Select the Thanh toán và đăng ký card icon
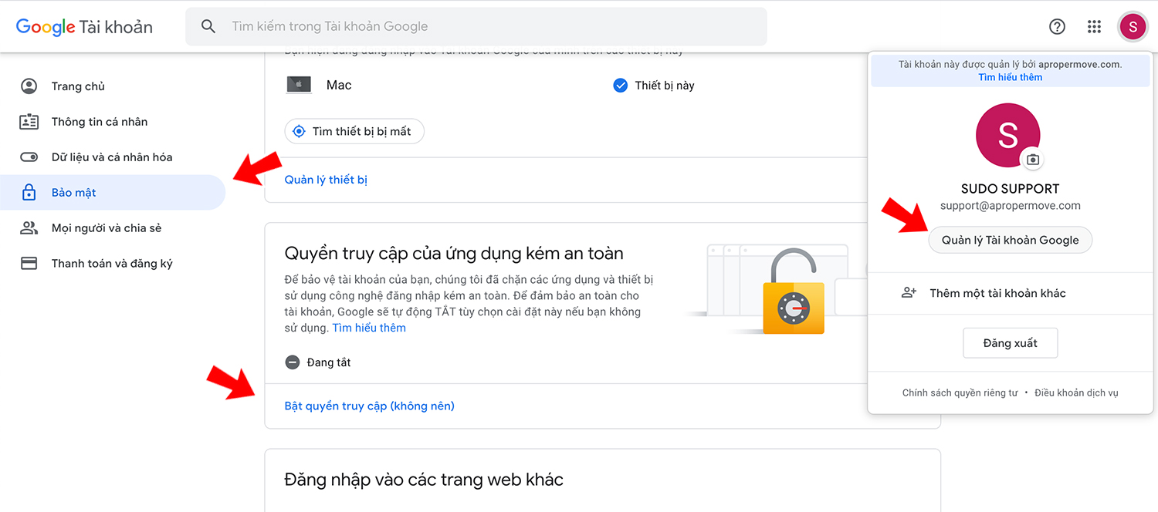 coord(29,263)
